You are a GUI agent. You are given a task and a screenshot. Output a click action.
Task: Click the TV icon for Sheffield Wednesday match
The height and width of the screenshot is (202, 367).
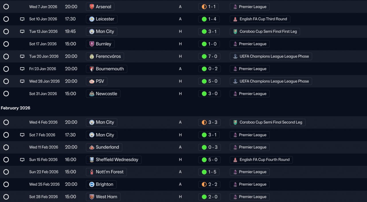point(22,160)
